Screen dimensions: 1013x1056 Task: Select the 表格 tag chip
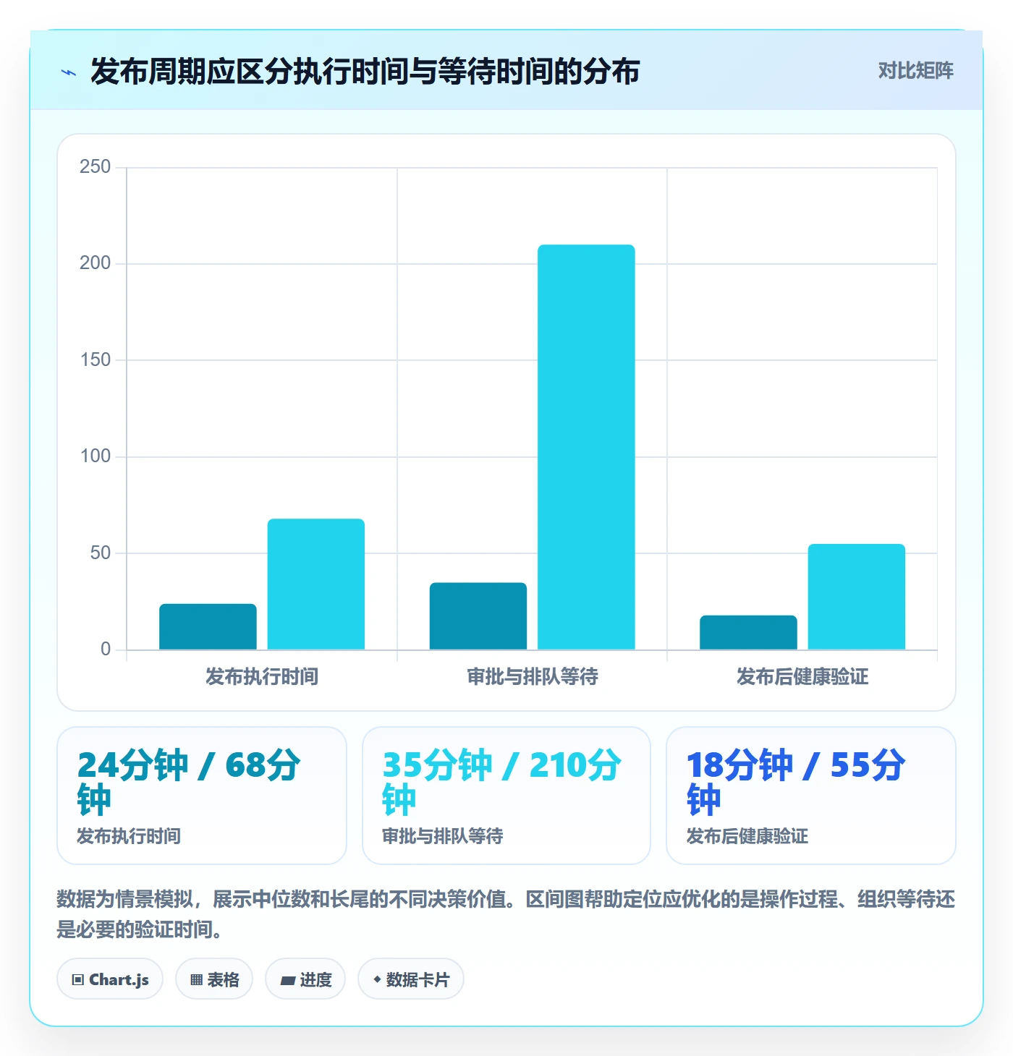coord(214,979)
